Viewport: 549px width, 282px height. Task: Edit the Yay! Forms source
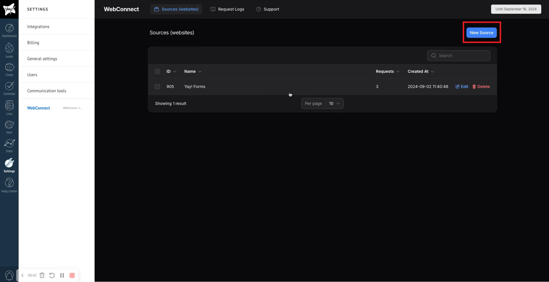(462, 86)
